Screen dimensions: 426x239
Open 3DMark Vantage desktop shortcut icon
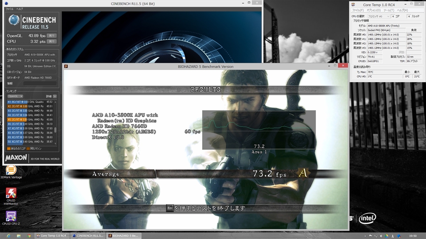pos(11,172)
